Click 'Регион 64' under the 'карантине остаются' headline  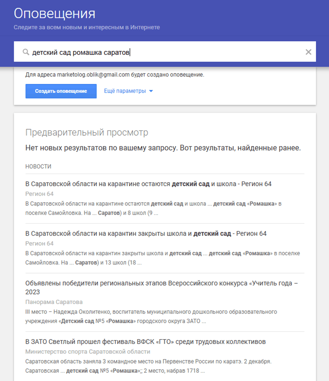[x=39, y=194]
